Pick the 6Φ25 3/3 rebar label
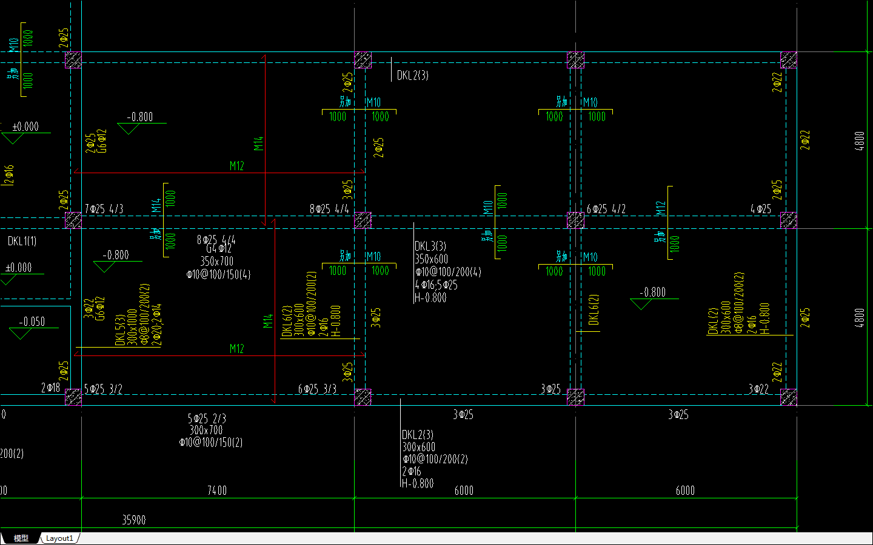The height and width of the screenshot is (545, 873). point(317,389)
